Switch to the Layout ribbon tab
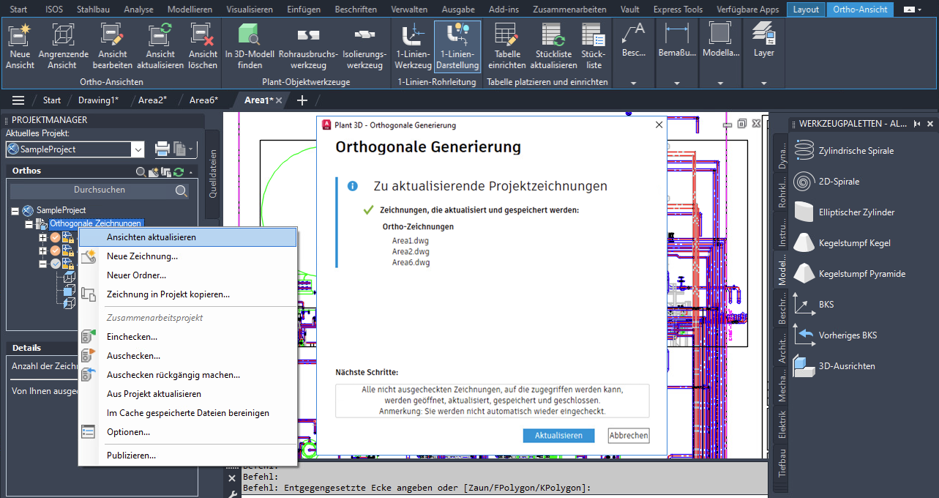 click(806, 10)
